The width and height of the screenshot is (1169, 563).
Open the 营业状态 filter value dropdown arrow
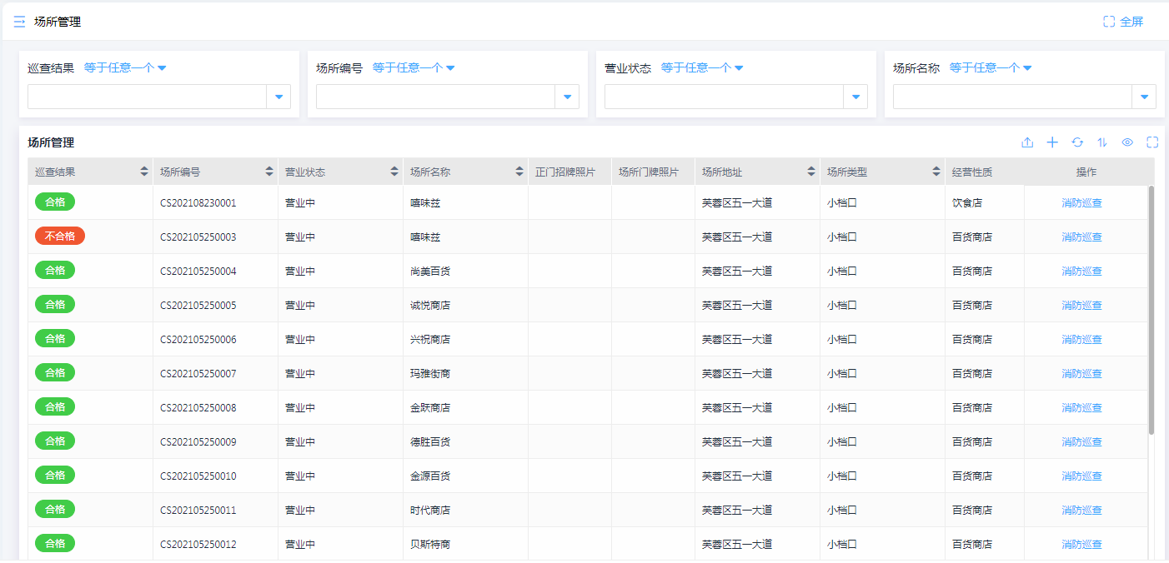(855, 97)
